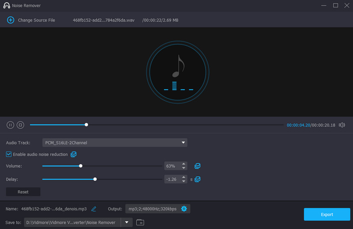Click apply-to-all icon beside Volume value

[x=198, y=166]
